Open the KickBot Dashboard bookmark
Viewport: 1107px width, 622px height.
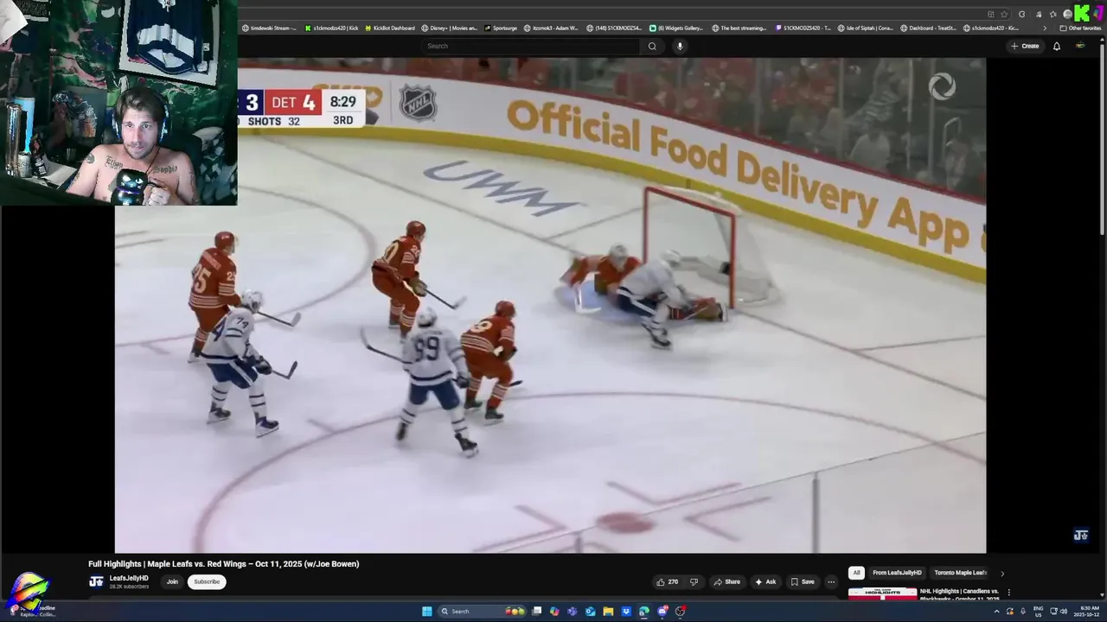390,28
